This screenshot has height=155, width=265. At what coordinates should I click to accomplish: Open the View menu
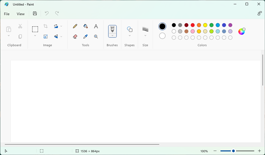pyautogui.click(x=20, y=14)
